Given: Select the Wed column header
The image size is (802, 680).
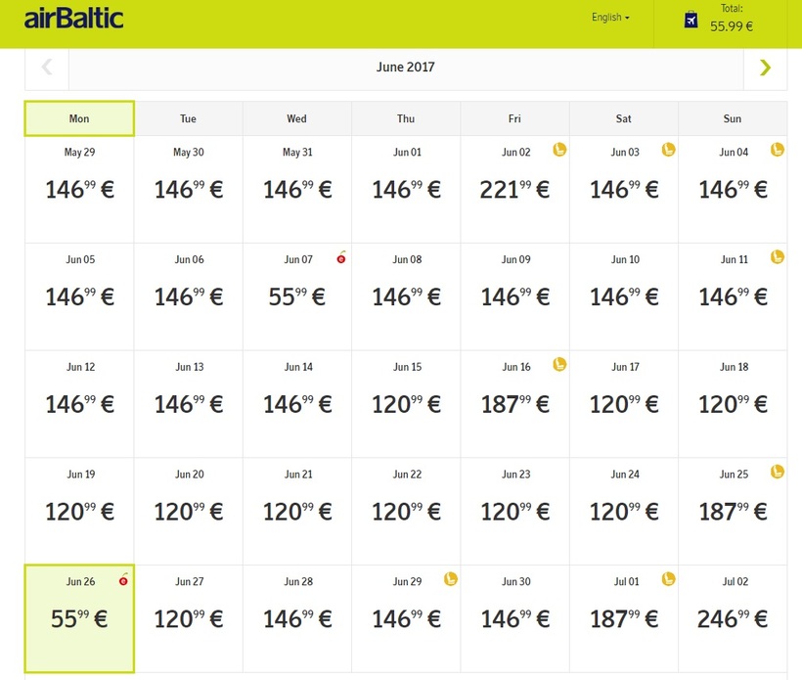Looking at the screenshot, I should [297, 118].
